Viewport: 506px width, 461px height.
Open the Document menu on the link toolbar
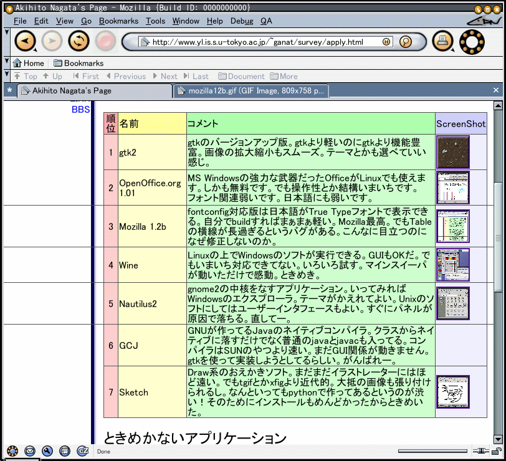(x=241, y=76)
